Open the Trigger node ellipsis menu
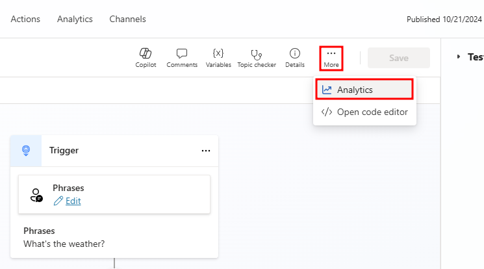The height and width of the screenshot is (269, 484). pyautogui.click(x=206, y=151)
